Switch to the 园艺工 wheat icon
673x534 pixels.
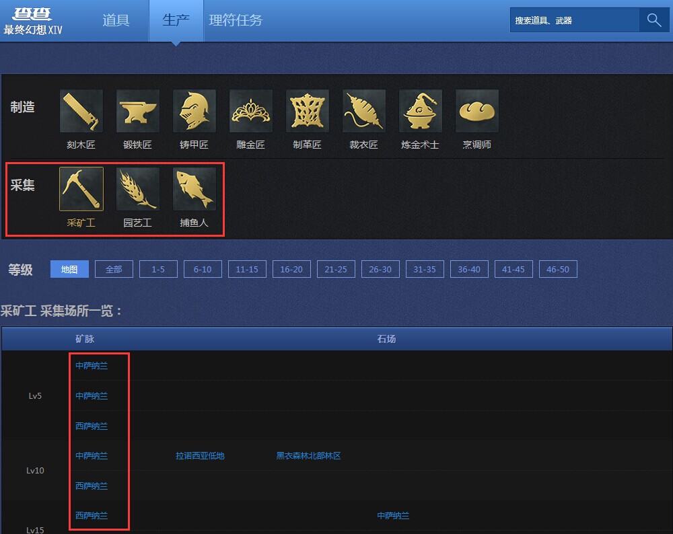click(138, 189)
